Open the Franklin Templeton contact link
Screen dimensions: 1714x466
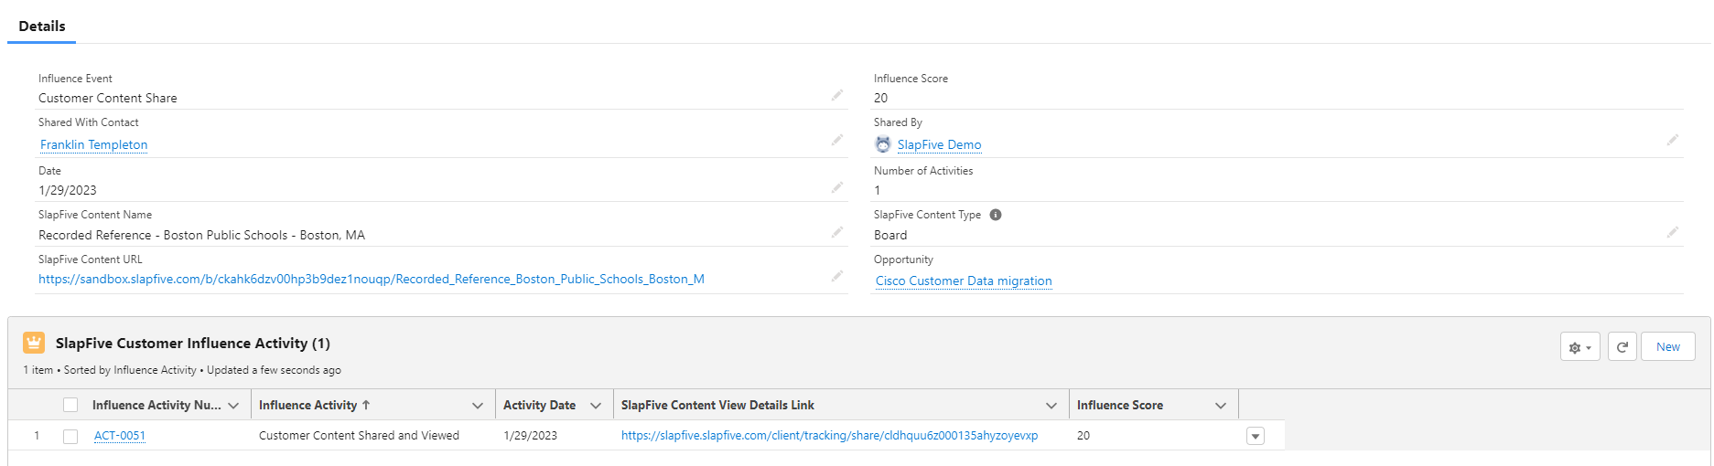click(x=93, y=144)
